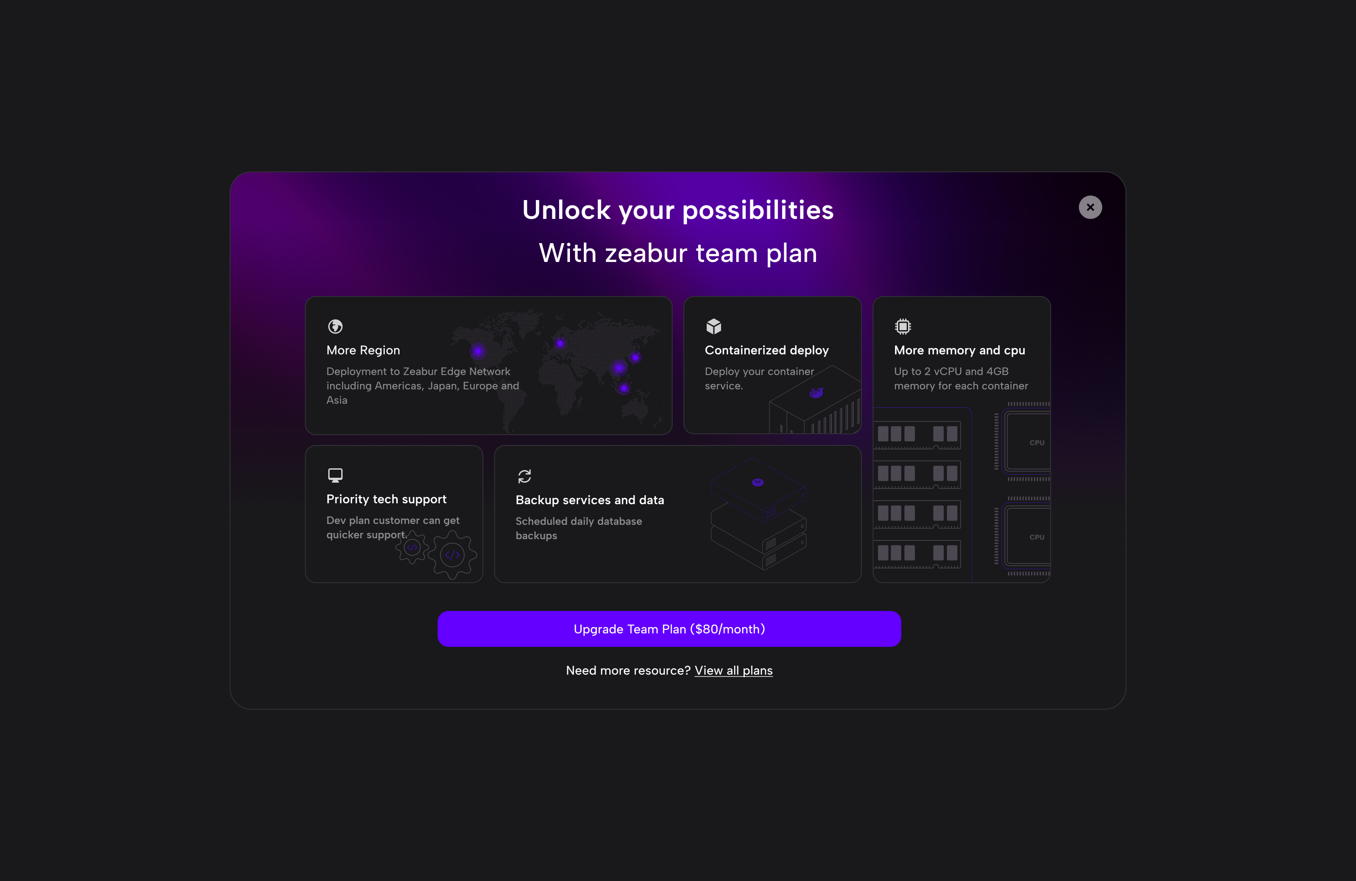Image resolution: width=1356 pixels, height=881 pixels.
Task: Click the stacked server illustration in Backup card
Action: coord(758,514)
